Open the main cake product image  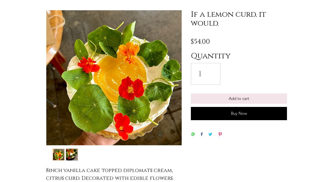114,78
